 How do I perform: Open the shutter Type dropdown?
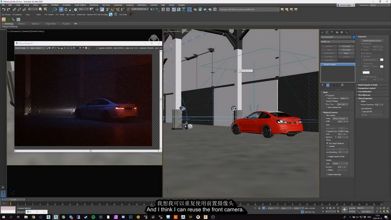[340, 164]
